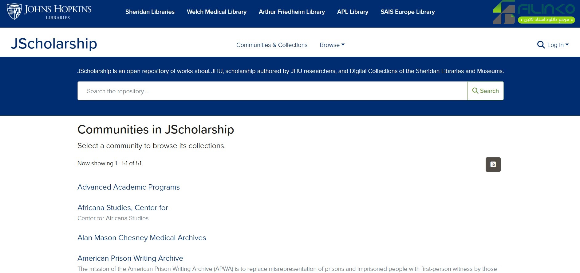Click the Johns Hopkins Libraries shield logo
This screenshot has height=273, width=580.
pyautogui.click(x=14, y=12)
